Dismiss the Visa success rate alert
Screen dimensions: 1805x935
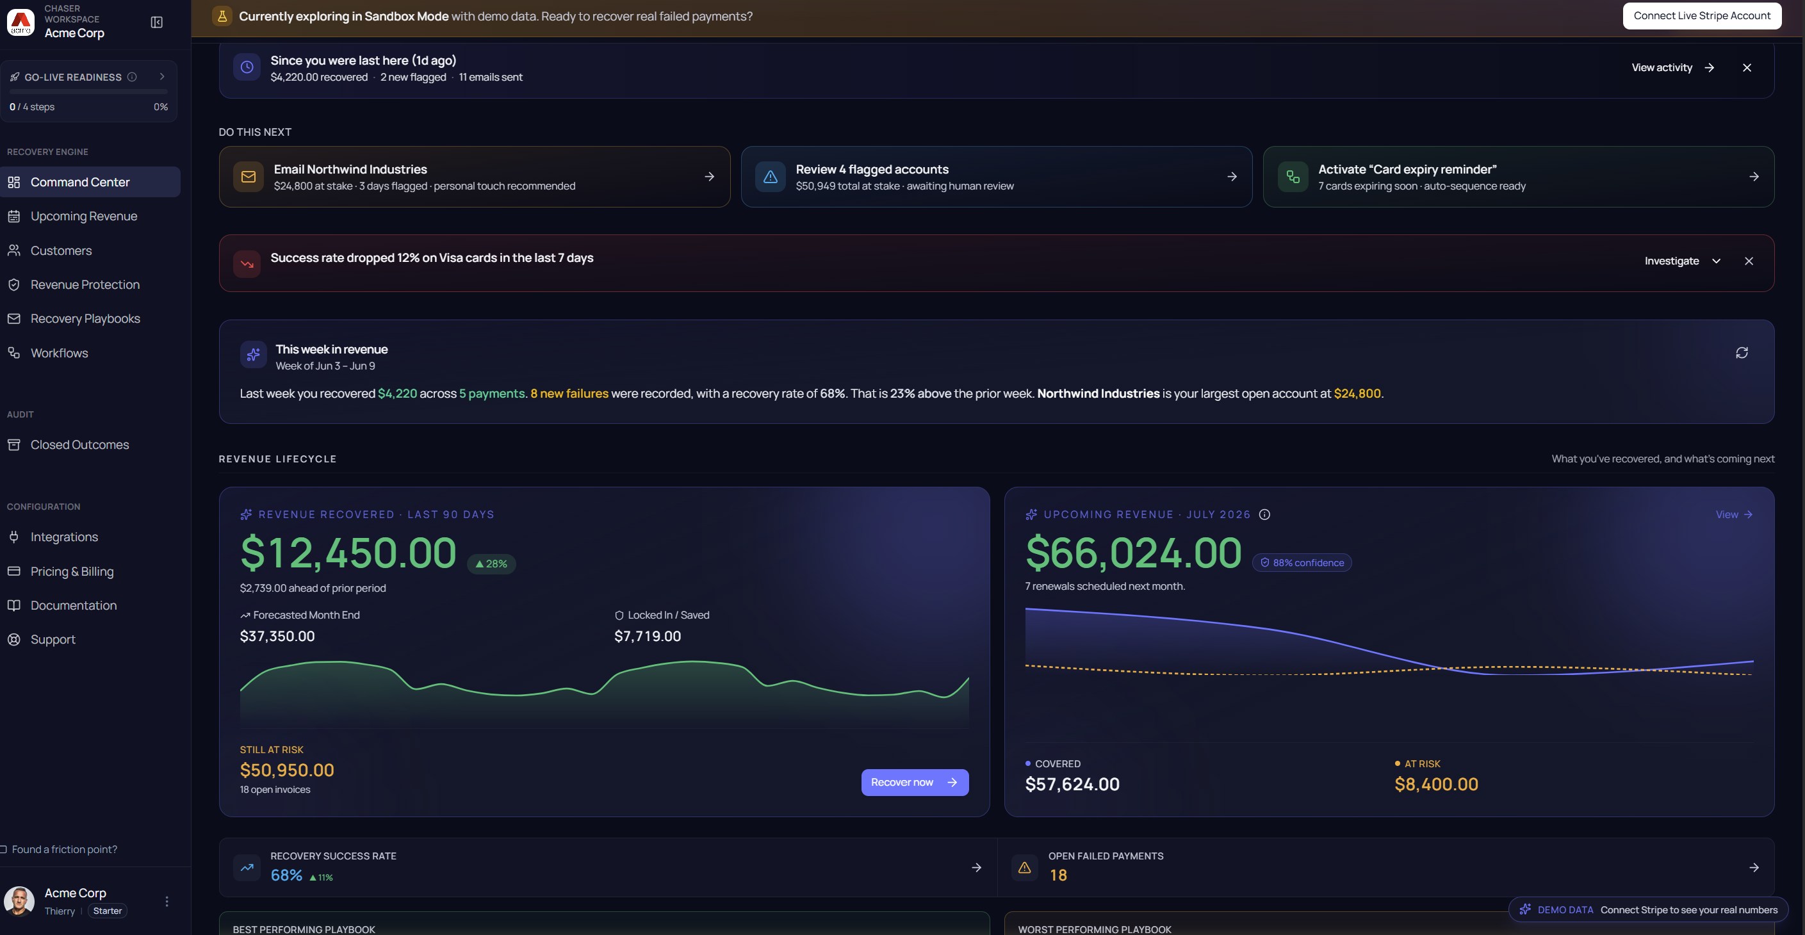(x=1749, y=261)
